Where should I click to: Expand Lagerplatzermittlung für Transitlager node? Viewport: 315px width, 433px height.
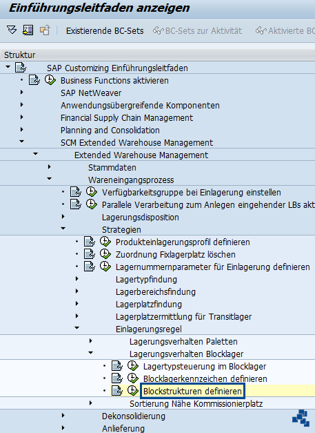pyautogui.click(x=77, y=316)
